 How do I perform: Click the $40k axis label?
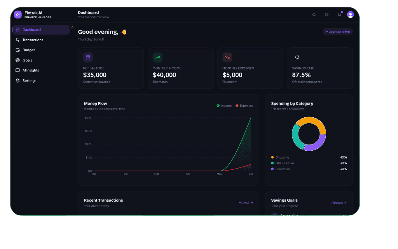88,118
